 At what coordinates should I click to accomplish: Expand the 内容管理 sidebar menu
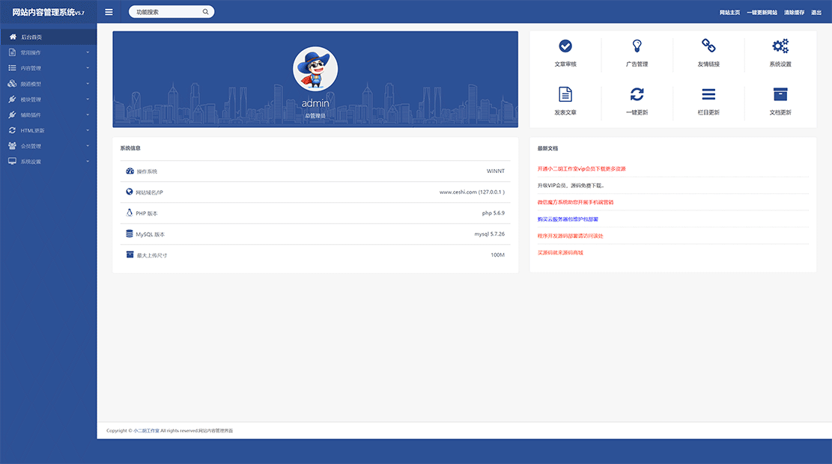pyautogui.click(x=30, y=67)
